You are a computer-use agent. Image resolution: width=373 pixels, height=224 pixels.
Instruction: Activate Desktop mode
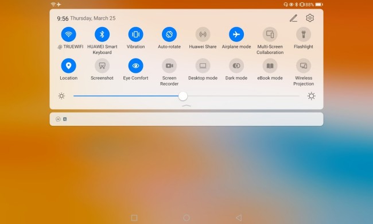[x=203, y=65]
